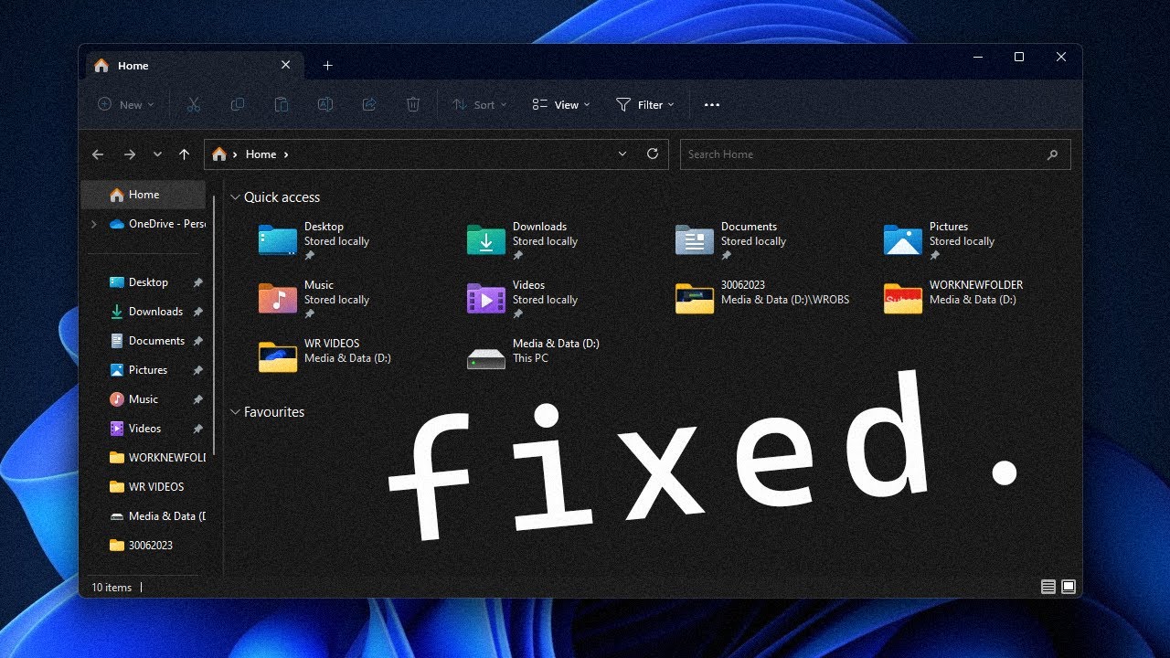The image size is (1170, 658).
Task: Switch to large icons view in status bar
Action: 1069,587
